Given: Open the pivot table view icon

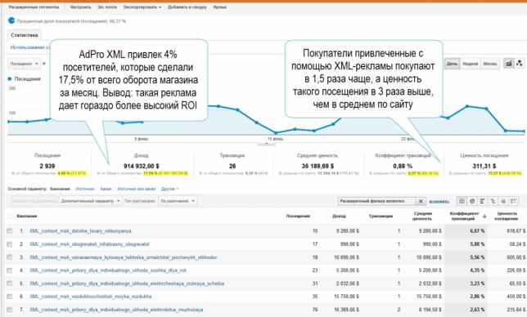Looking at the screenshot, I should [513, 201].
